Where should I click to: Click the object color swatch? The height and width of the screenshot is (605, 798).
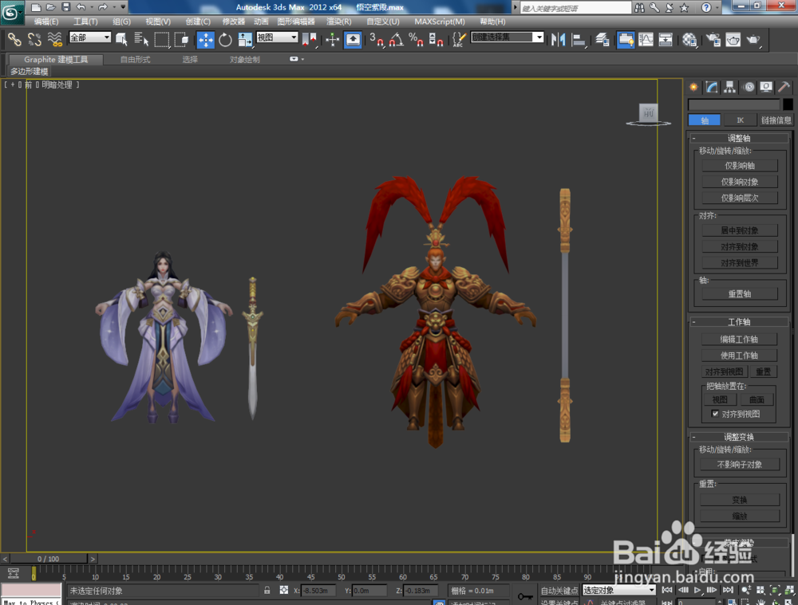[788, 104]
